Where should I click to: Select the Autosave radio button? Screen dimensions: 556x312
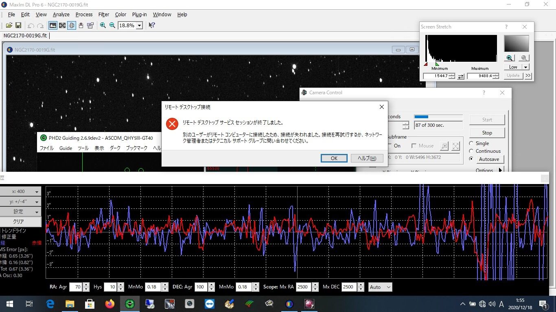471,159
